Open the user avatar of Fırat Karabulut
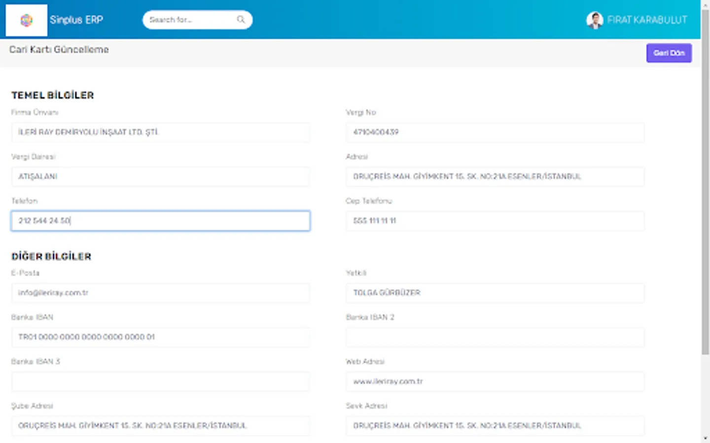Image resolution: width=710 pixels, height=443 pixels. click(595, 20)
